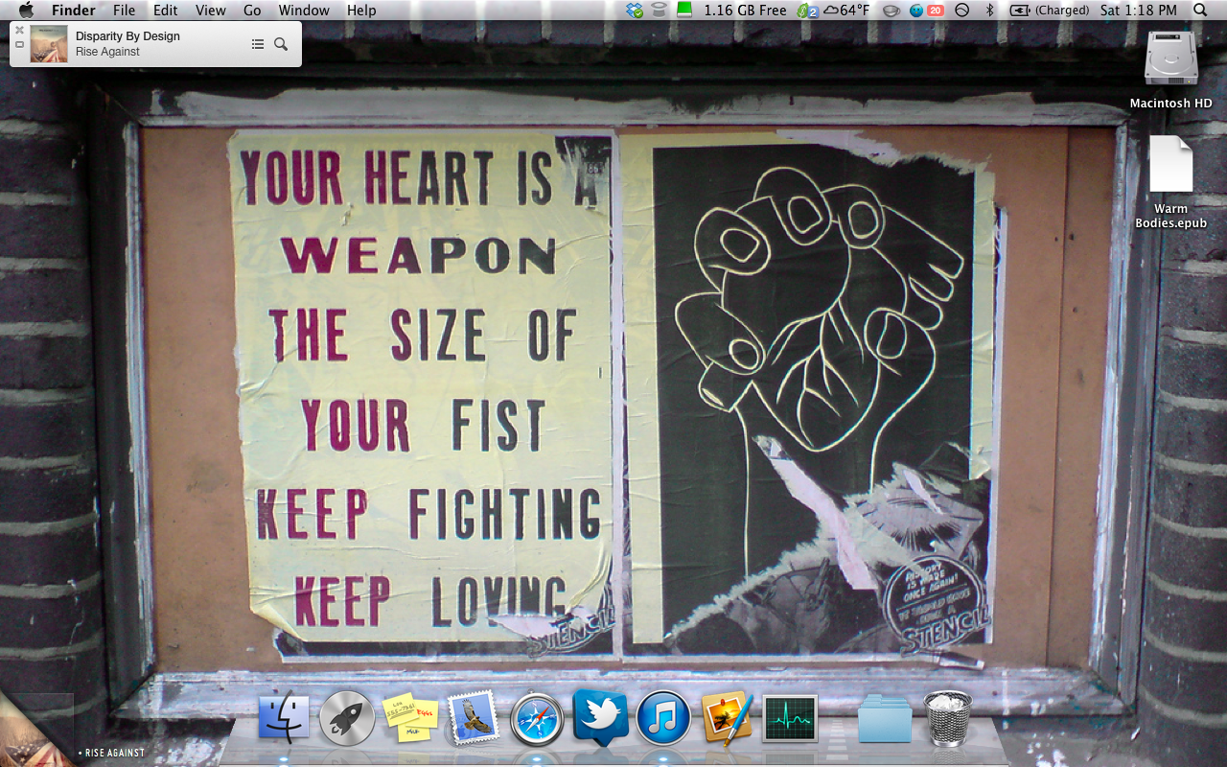Open the 64°F weather menu item
This screenshot has width=1227, height=767.
pos(846,11)
